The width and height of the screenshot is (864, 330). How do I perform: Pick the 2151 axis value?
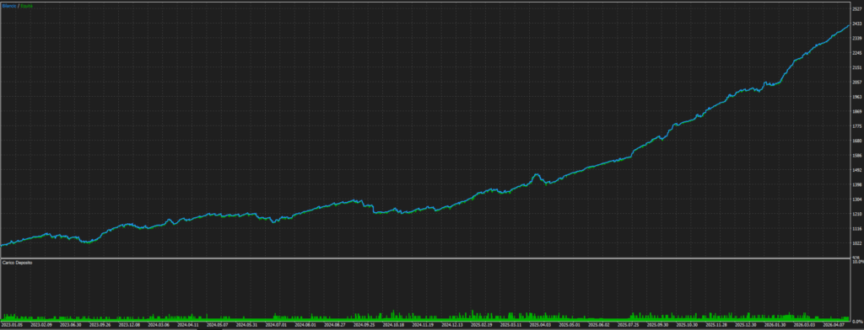point(857,67)
